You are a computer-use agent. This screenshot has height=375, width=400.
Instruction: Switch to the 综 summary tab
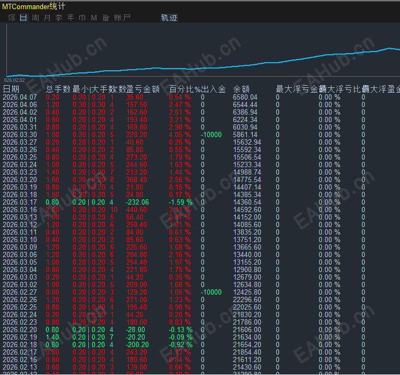point(12,18)
